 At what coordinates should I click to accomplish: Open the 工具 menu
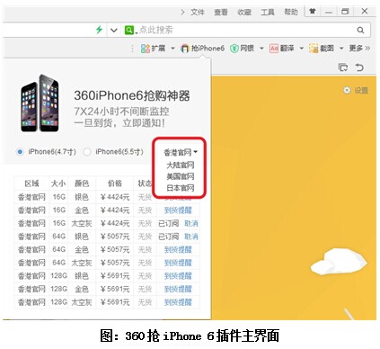268,13
